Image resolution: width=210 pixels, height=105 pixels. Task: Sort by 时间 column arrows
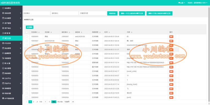pyautogui.click(x=109, y=32)
